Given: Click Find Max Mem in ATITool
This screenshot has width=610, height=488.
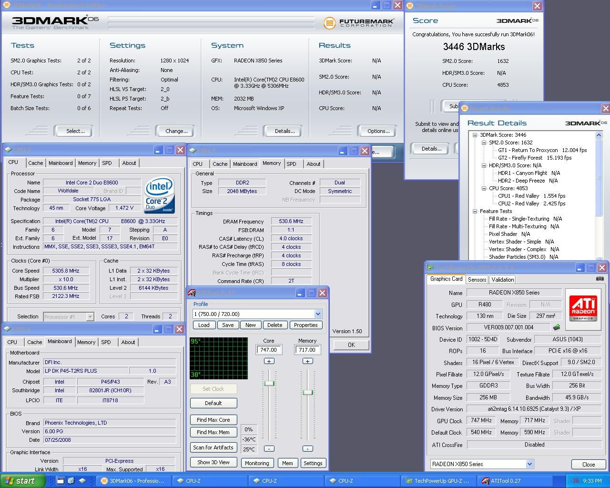Looking at the screenshot, I should click(x=213, y=432).
